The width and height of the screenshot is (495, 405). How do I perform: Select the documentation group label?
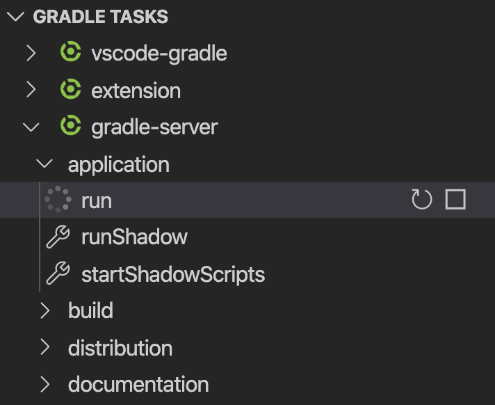[x=138, y=385]
